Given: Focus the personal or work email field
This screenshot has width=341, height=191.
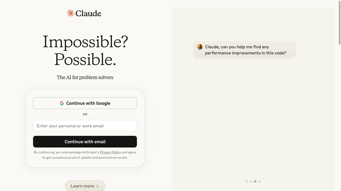Looking at the screenshot, I should click(85, 126).
